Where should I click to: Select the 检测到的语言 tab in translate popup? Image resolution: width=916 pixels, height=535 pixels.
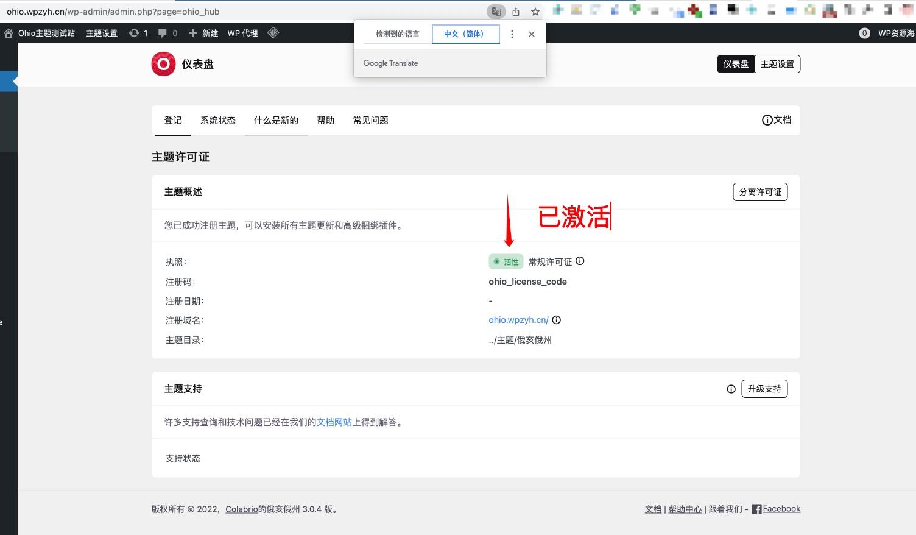click(398, 34)
